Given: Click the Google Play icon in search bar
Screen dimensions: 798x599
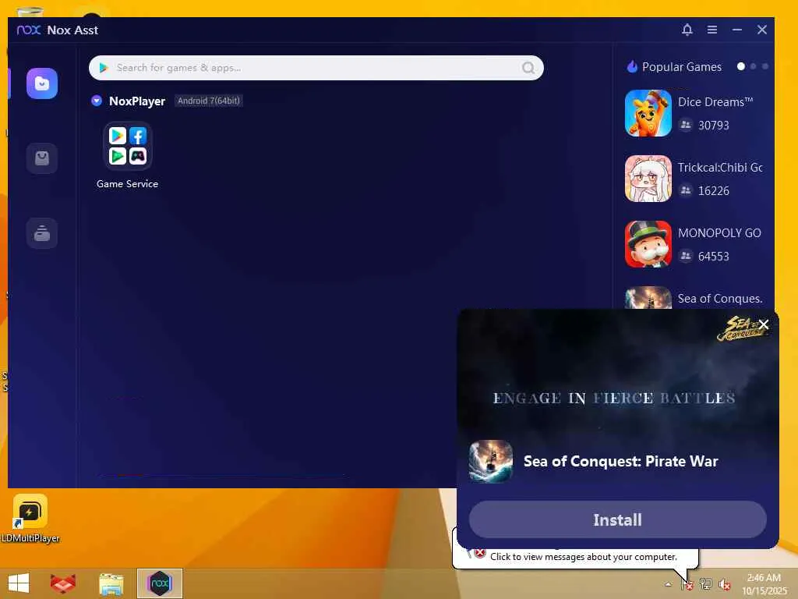Looking at the screenshot, I should tap(104, 68).
